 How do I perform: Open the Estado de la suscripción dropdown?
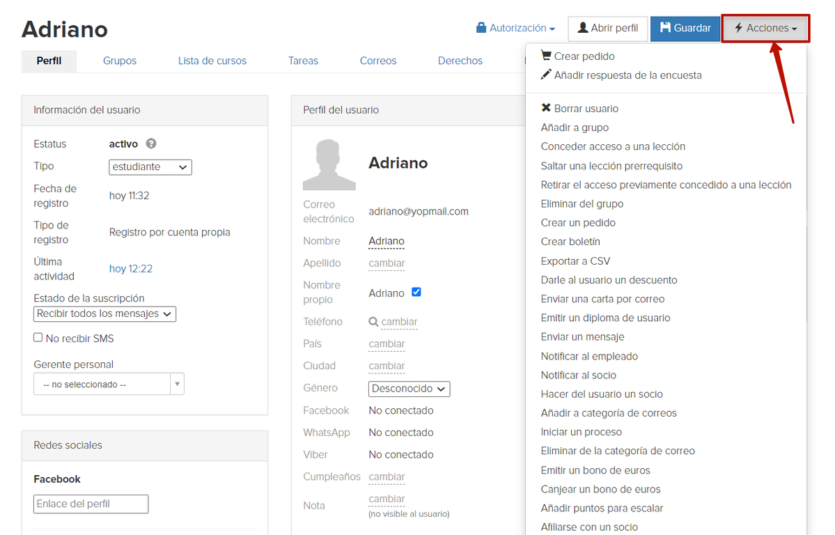pos(104,314)
